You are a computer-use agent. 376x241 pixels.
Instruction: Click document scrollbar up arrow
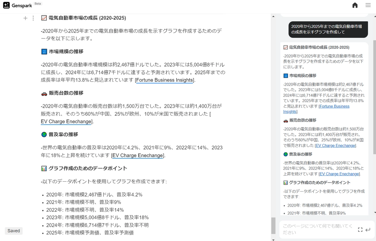coord(273,16)
